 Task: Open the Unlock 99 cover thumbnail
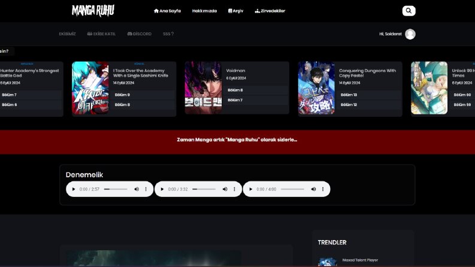tap(429, 88)
